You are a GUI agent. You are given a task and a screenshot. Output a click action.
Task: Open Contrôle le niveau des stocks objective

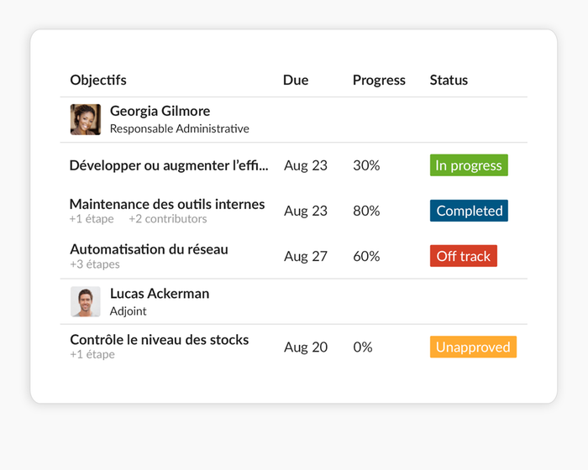point(159,340)
